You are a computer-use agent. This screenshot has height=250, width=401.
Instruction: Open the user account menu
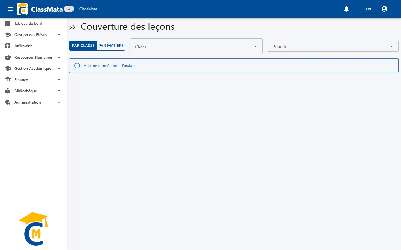pos(384,9)
